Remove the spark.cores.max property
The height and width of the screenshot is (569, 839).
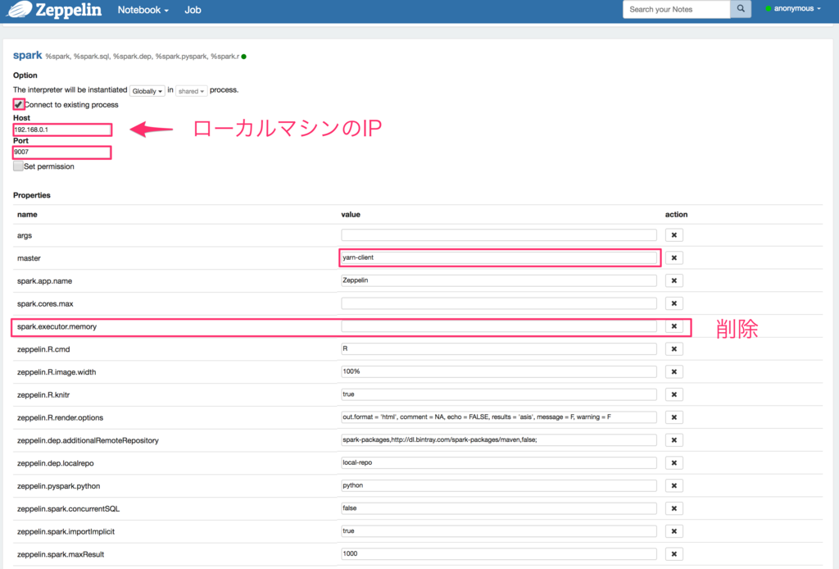[673, 303]
